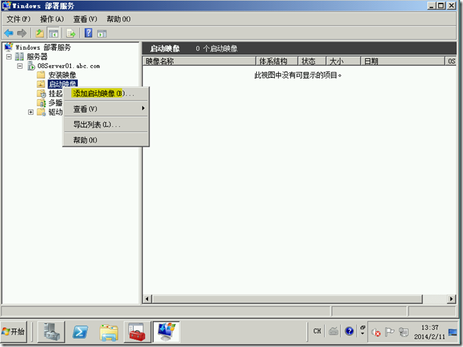Click the network tray icon
The width and height of the screenshot is (463, 347).
pyautogui.click(x=404, y=332)
